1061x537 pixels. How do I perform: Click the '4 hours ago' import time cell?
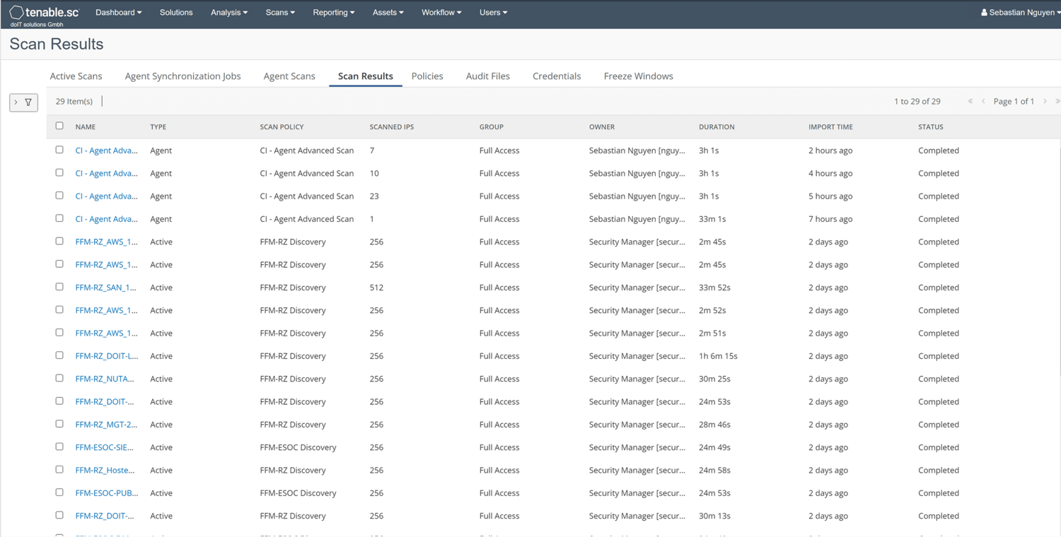click(x=830, y=173)
